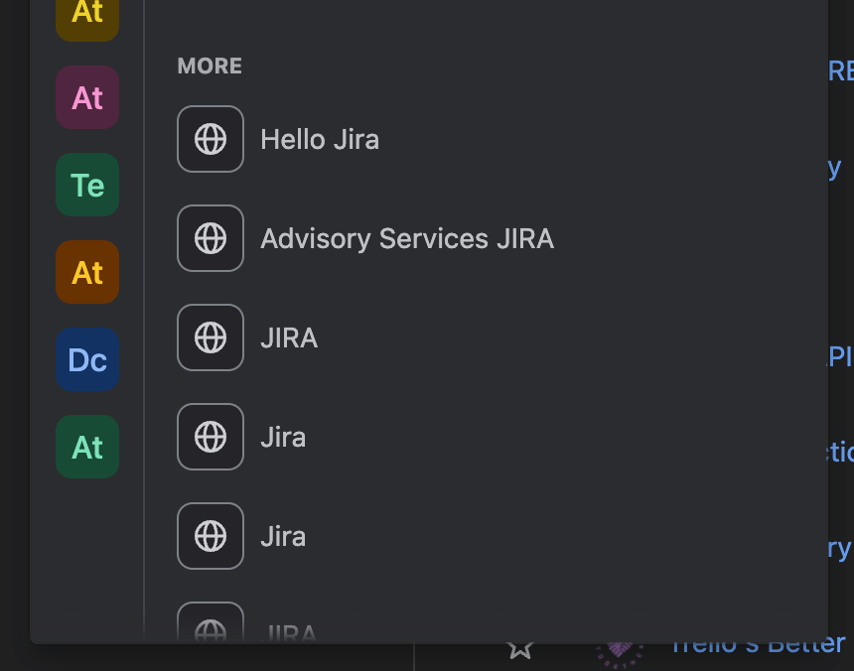Click globe icon beside Advisory Services JIRA
Screen dimensions: 854x671
pyautogui.click(x=211, y=238)
